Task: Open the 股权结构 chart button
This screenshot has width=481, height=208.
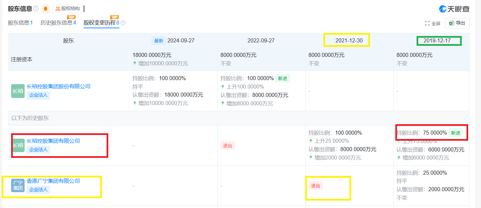Action: (x=67, y=9)
